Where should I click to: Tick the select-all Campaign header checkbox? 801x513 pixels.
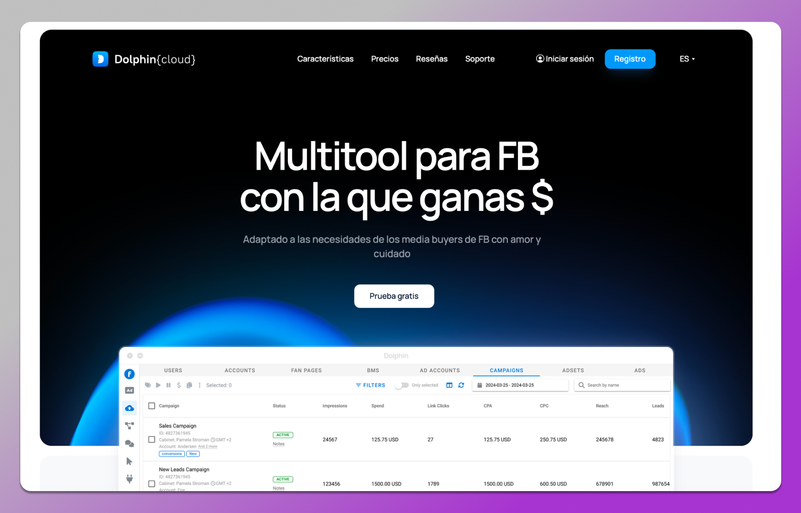[152, 406]
